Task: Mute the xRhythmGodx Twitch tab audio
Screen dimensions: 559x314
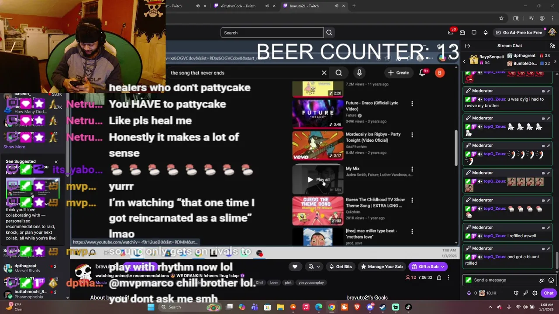Action: coord(267,6)
